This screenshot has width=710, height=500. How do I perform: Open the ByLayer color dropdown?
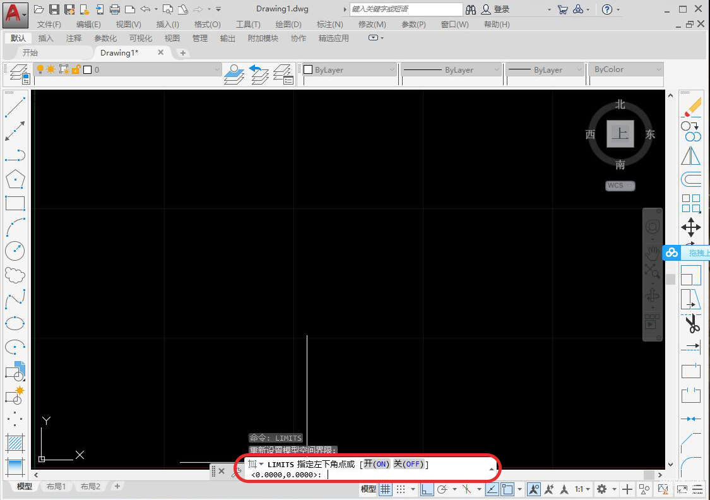pos(392,69)
